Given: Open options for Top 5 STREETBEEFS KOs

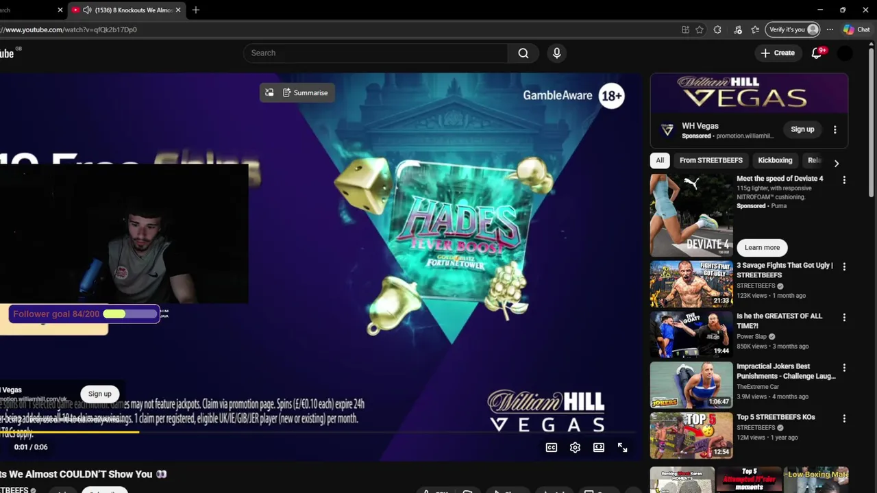Looking at the screenshot, I should tap(844, 418).
